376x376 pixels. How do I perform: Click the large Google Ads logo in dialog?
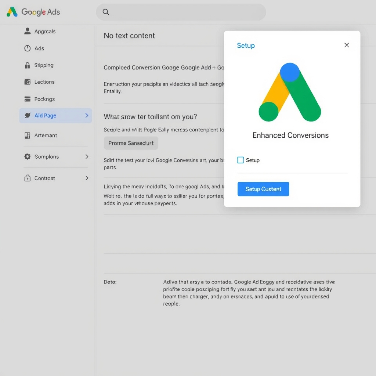(290, 92)
